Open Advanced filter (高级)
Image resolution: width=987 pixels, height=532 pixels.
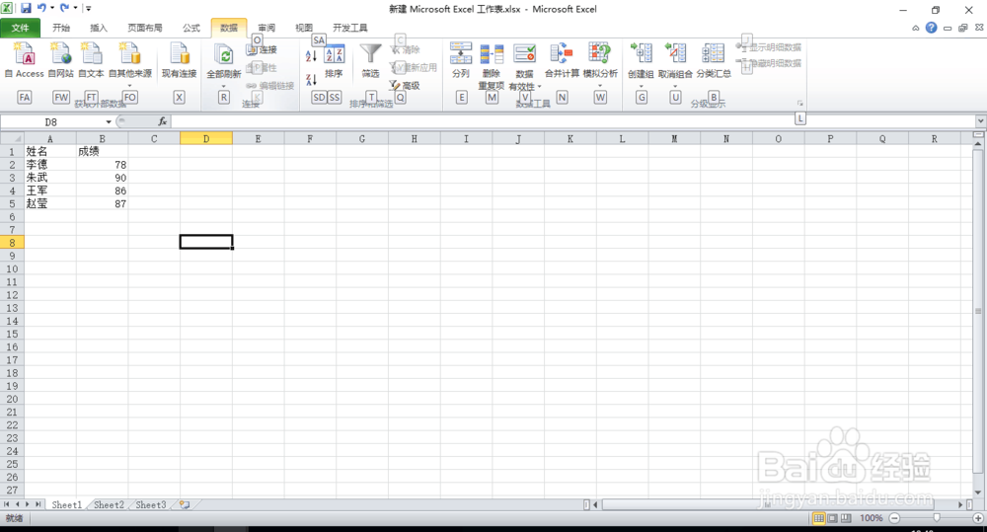coord(405,85)
